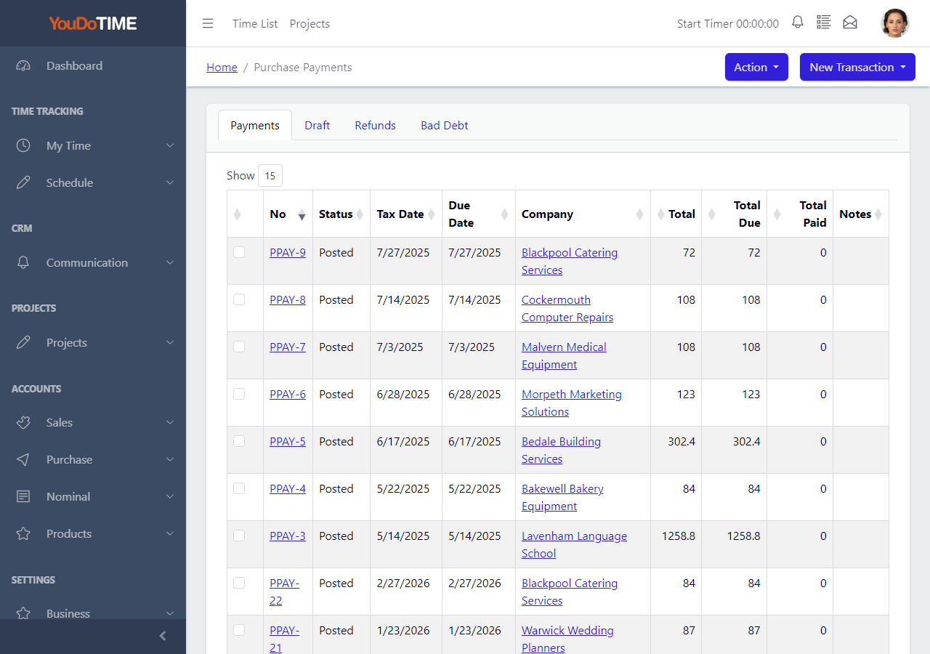Click the YouDoTIME logo

pos(93,23)
